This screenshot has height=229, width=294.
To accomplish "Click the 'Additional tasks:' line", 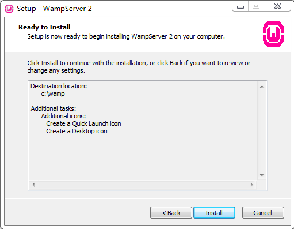I will click(54, 108).
